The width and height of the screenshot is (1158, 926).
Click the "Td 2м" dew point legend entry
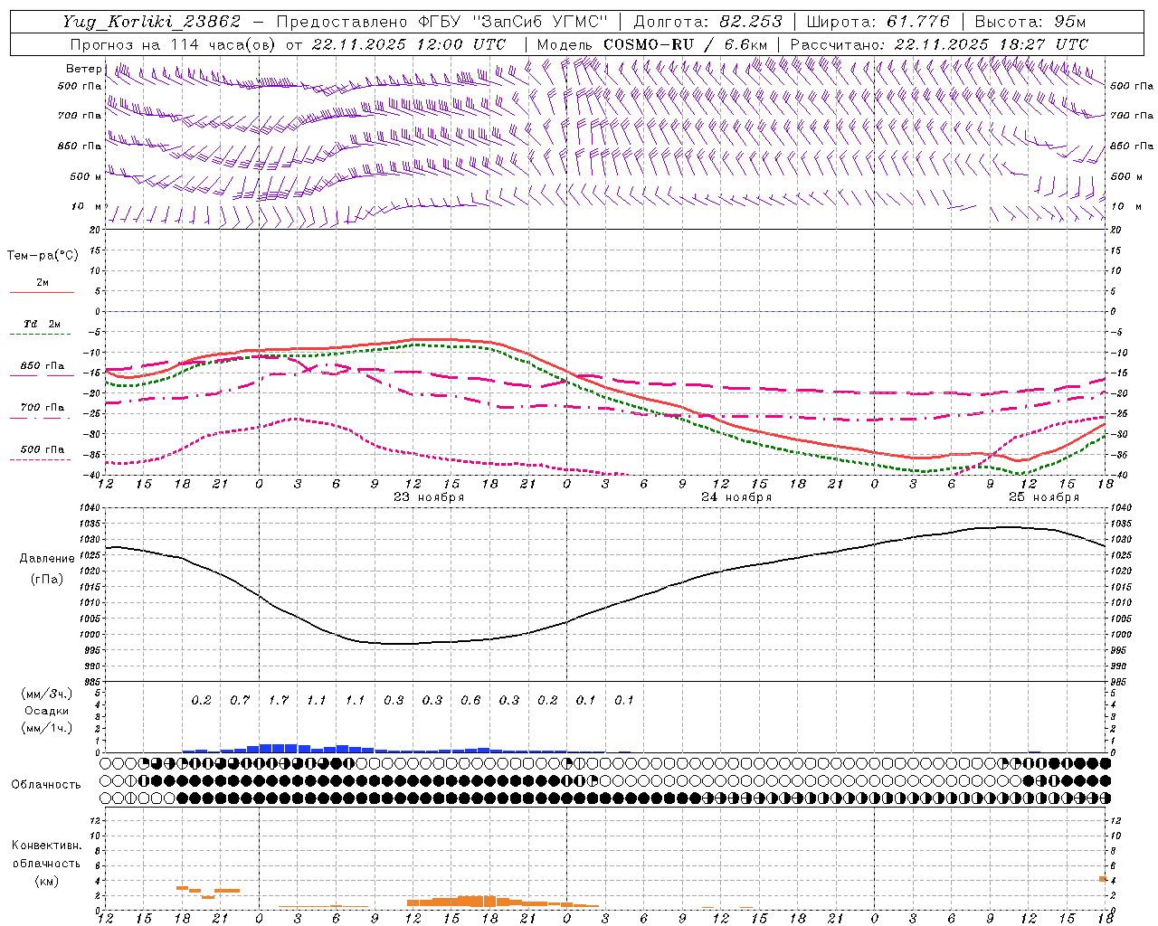tap(42, 324)
